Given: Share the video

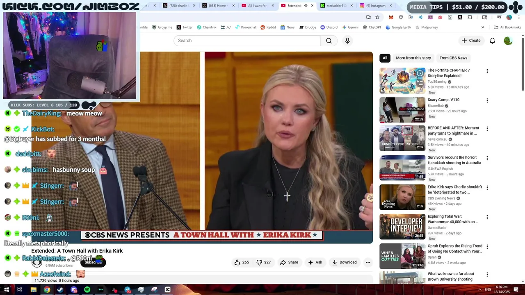Looking at the screenshot, I should [289, 262].
